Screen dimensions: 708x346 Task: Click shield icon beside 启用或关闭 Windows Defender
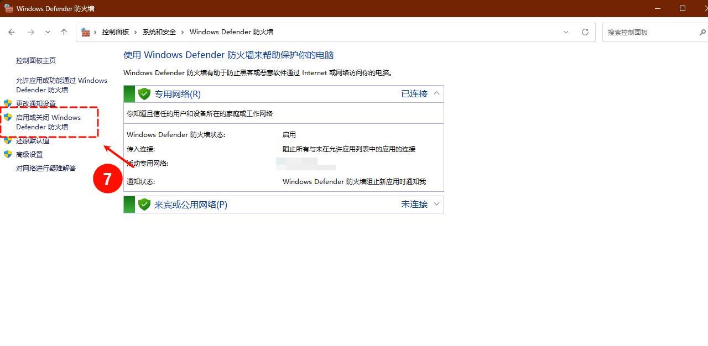pyautogui.click(x=8, y=117)
